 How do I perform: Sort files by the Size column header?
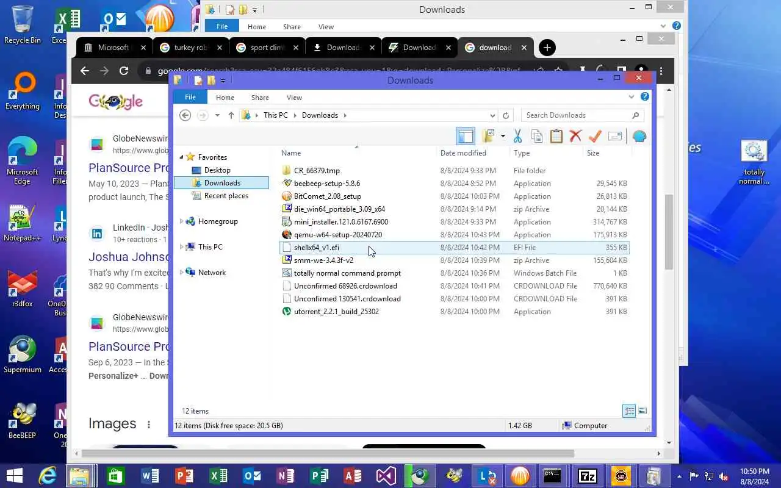[x=608, y=153]
